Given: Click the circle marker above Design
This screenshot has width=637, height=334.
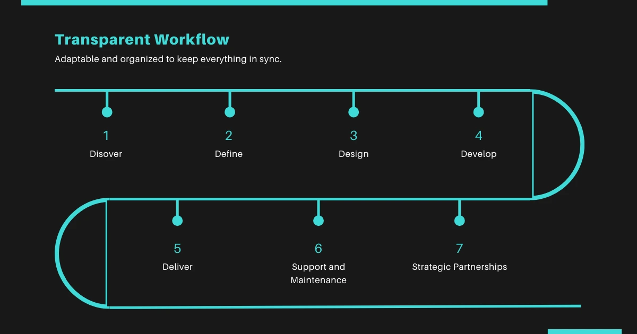Looking at the screenshot, I should [x=354, y=111].
